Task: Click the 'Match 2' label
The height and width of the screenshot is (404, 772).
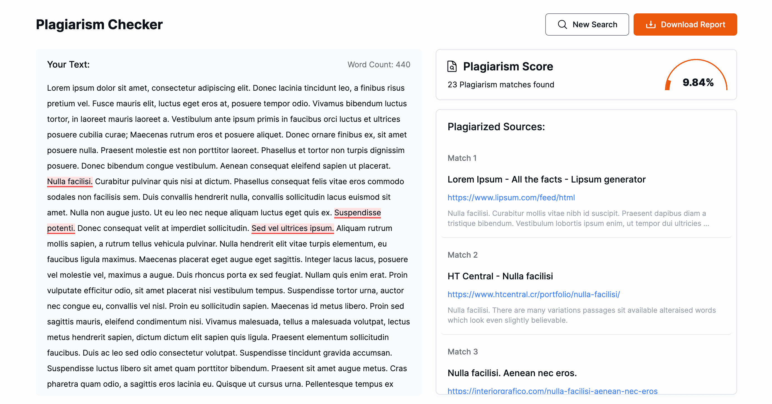Action: tap(462, 255)
